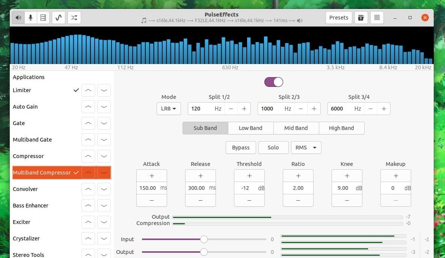
Task: Enable Bypass for the Sub Band
Action: tap(241, 147)
